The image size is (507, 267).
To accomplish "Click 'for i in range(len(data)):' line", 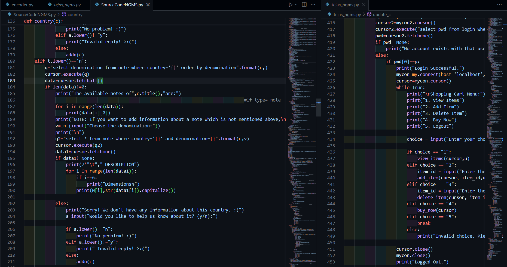I will (89, 106).
